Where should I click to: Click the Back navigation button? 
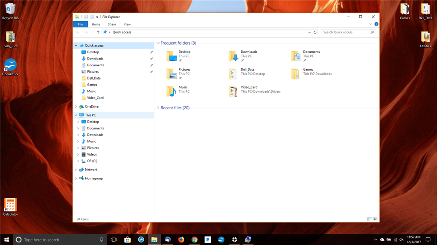point(79,32)
